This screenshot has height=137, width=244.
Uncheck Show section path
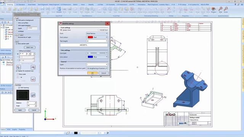[17, 44]
